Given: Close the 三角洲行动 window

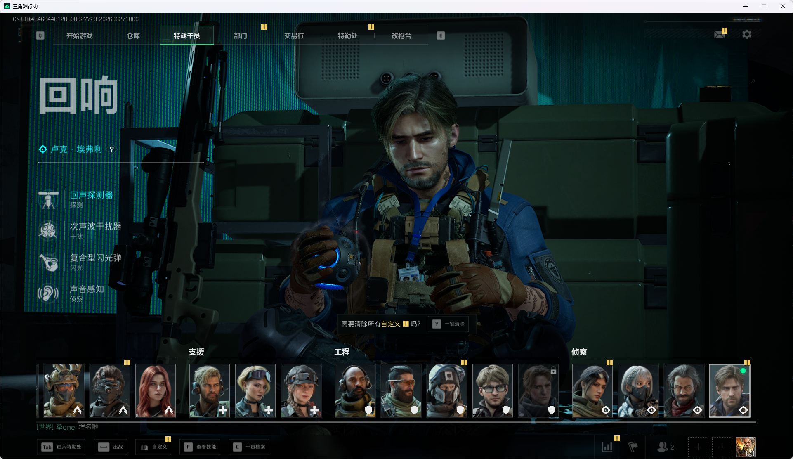Looking at the screenshot, I should click(783, 6).
